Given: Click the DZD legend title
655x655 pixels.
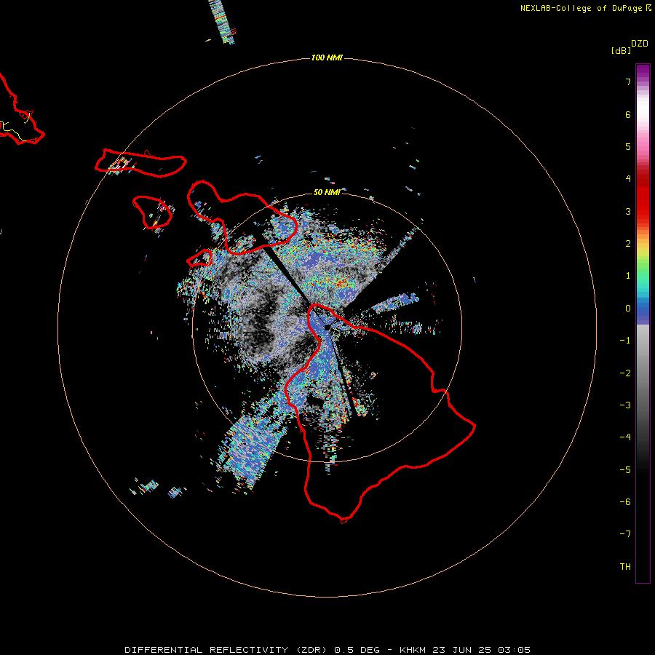Looking at the screenshot, I should point(640,44).
